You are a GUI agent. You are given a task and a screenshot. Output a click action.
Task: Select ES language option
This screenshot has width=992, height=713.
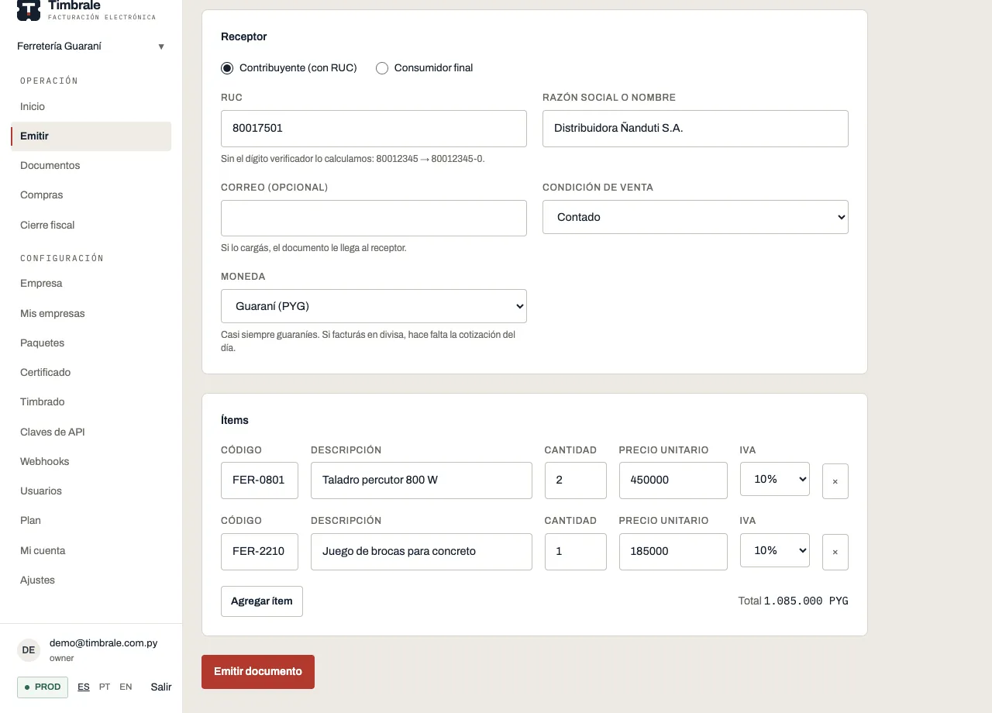84,687
